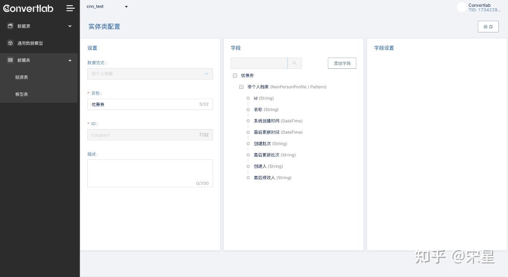Select 贴源表 in the sidebar
Image resolution: width=508 pixels, height=277 pixels.
tap(22, 77)
